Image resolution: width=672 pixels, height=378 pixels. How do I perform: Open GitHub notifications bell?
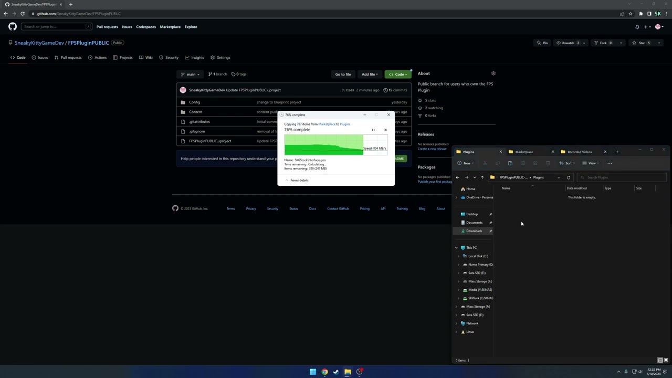pyautogui.click(x=637, y=27)
